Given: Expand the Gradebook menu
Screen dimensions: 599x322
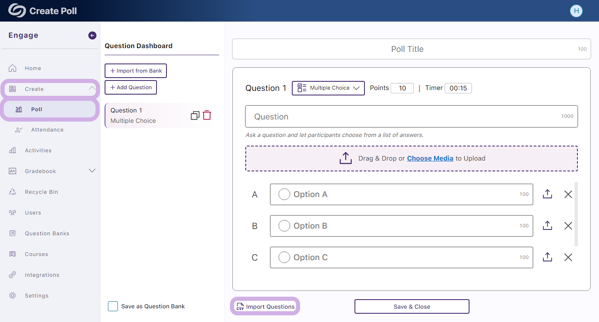Looking at the screenshot, I should point(92,171).
